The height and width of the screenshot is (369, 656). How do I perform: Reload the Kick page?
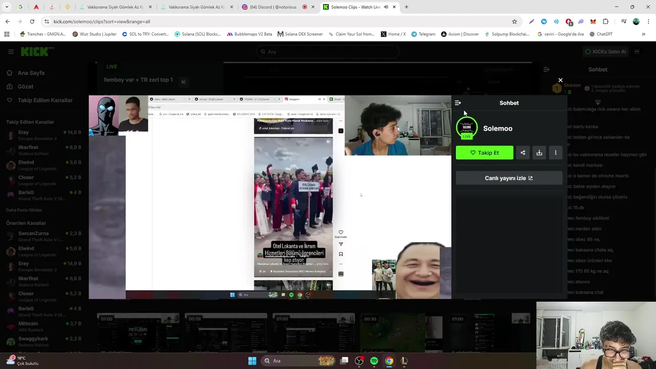tap(32, 22)
